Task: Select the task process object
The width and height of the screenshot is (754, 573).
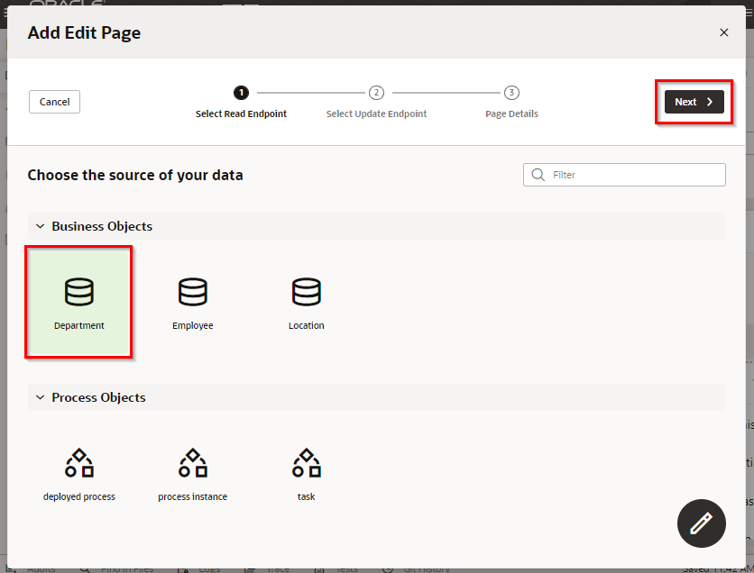Action: [x=307, y=474]
